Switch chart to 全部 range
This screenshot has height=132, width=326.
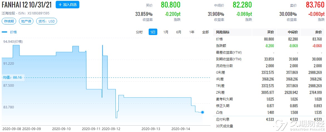(x=205, y=32)
